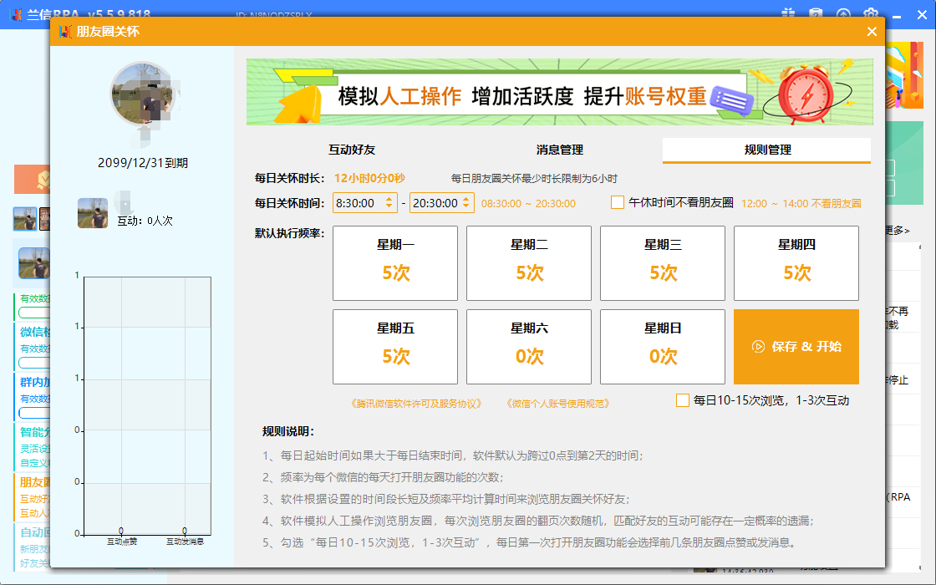936x585 pixels.
Task: Click the start time 8:30:00 spinner arrows
Action: [x=389, y=203]
